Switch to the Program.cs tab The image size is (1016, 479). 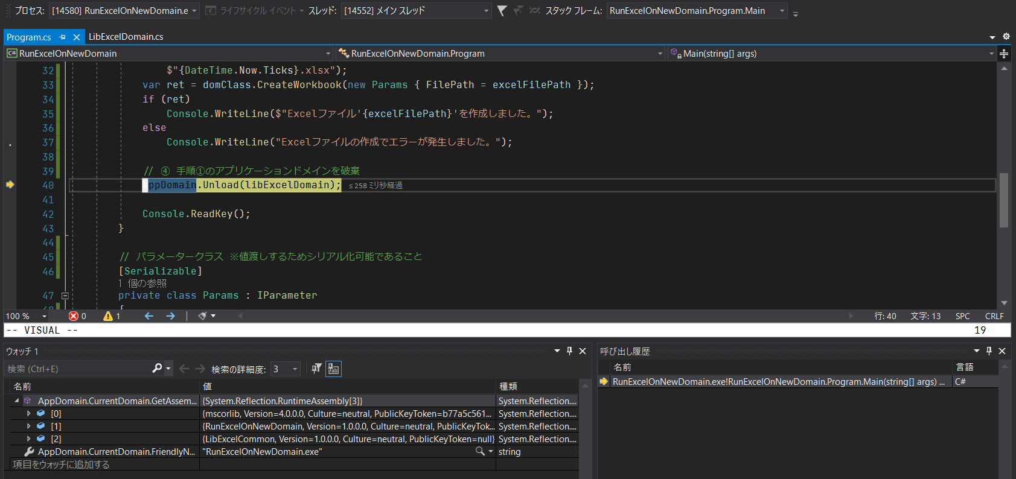click(29, 37)
